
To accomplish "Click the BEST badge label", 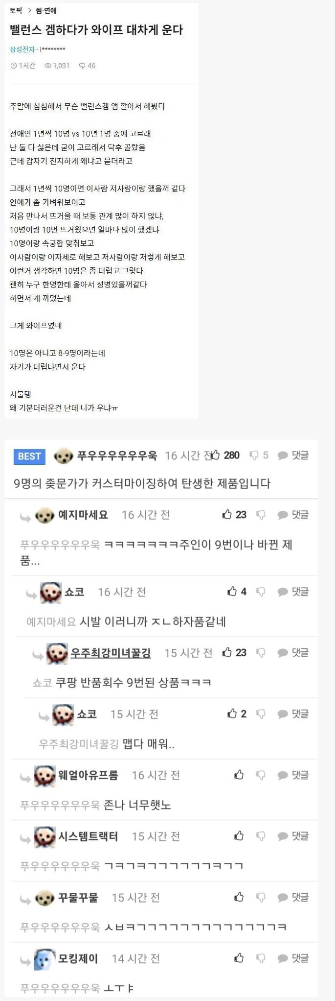I will point(29,456).
